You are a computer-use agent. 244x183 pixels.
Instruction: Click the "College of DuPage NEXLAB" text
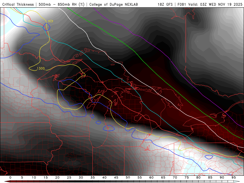coord(113,4)
